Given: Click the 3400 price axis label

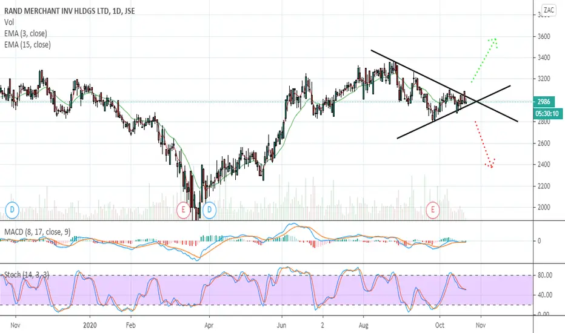Looking at the screenshot, I should point(544,58).
